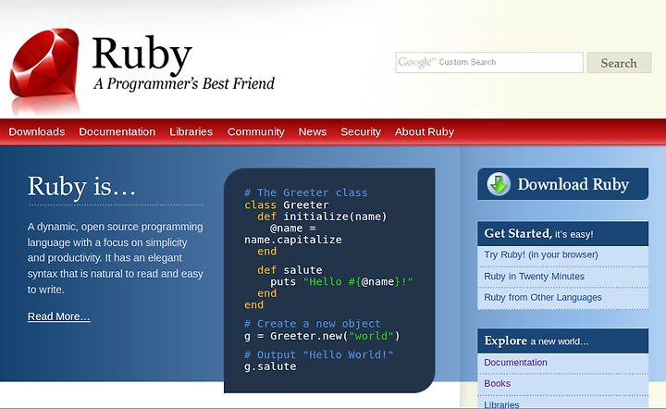Click the 'name.capitalize' code line

pos(293,240)
